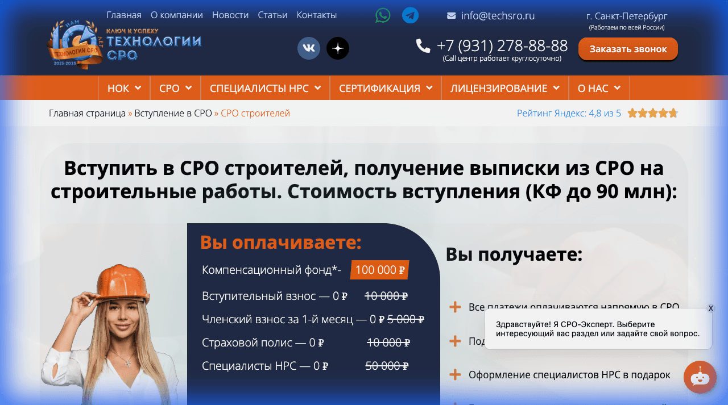The width and height of the screenshot is (728, 405).
Task: Click the orange plus beside 'Оформление специалистов НРС'
Action: [x=455, y=374]
